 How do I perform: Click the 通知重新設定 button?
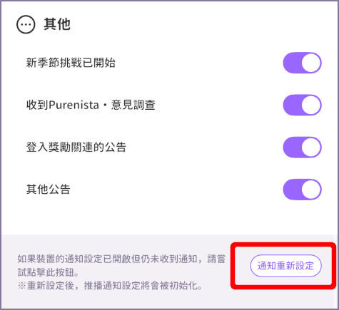point(285,266)
